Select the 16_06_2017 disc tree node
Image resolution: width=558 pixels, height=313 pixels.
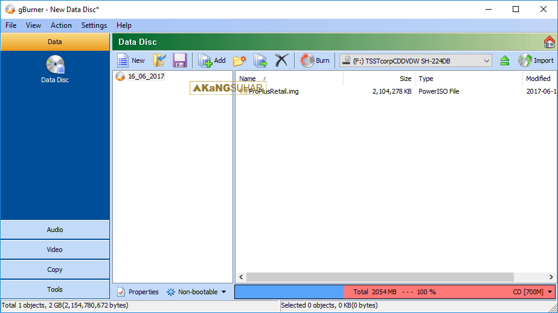tap(146, 76)
